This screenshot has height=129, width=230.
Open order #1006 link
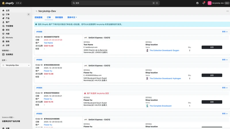point(39,32)
